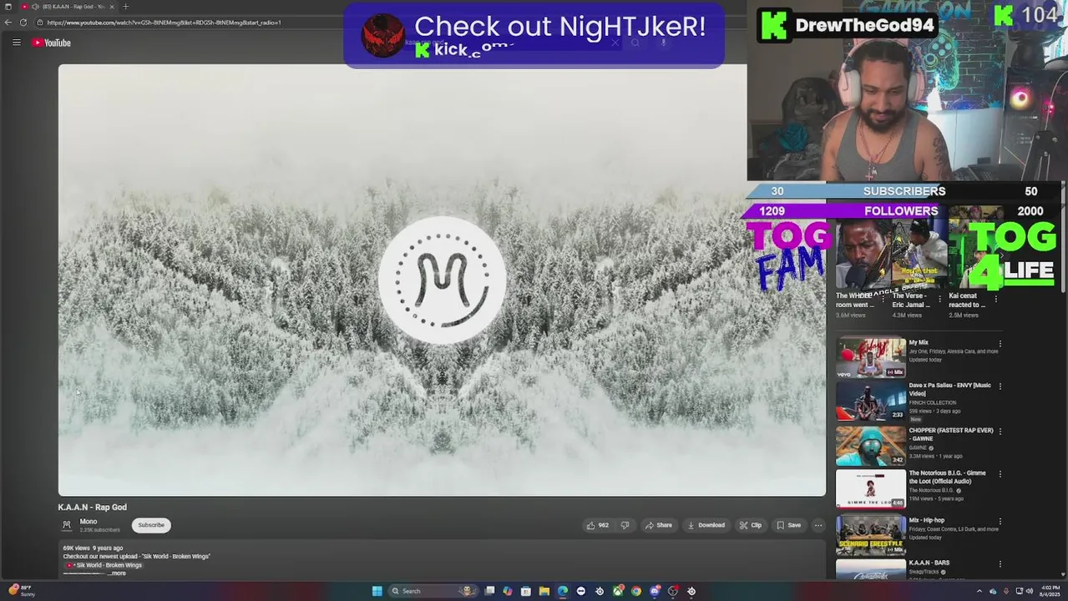Open options for K.A.A.N - BARS
Image resolution: width=1068 pixels, height=601 pixels.
[1000, 563]
